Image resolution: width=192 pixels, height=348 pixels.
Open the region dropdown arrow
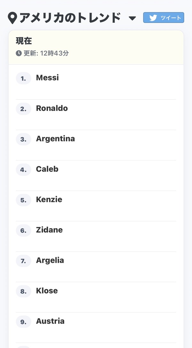tap(132, 18)
